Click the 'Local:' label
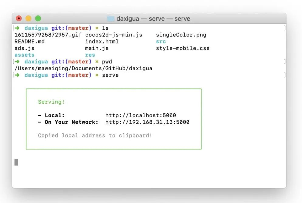This screenshot has height=203, width=302. tap(55, 115)
